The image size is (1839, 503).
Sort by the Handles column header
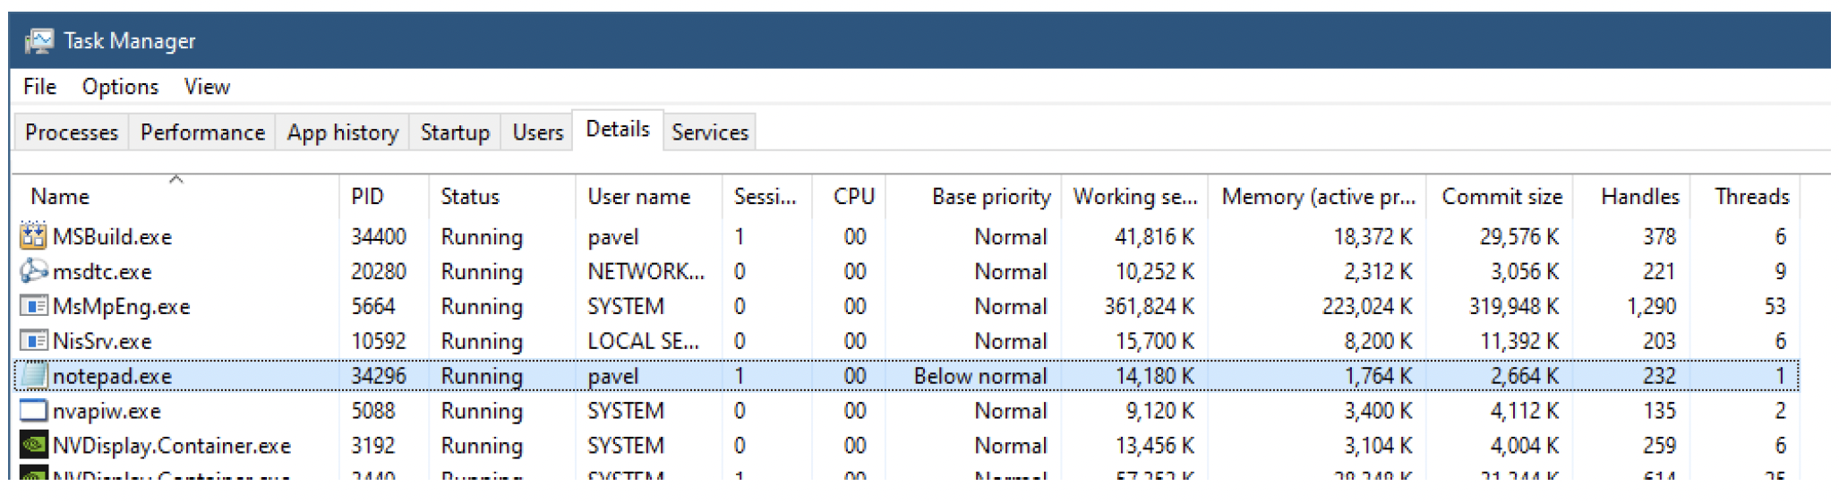pyautogui.click(x=1632, y=196)
